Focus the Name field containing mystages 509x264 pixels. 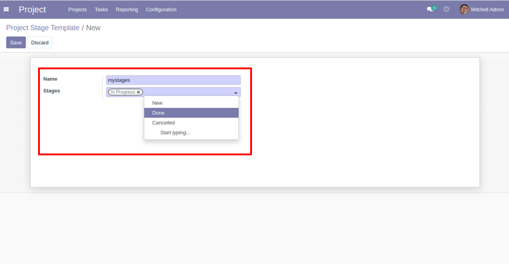point(173,80)
